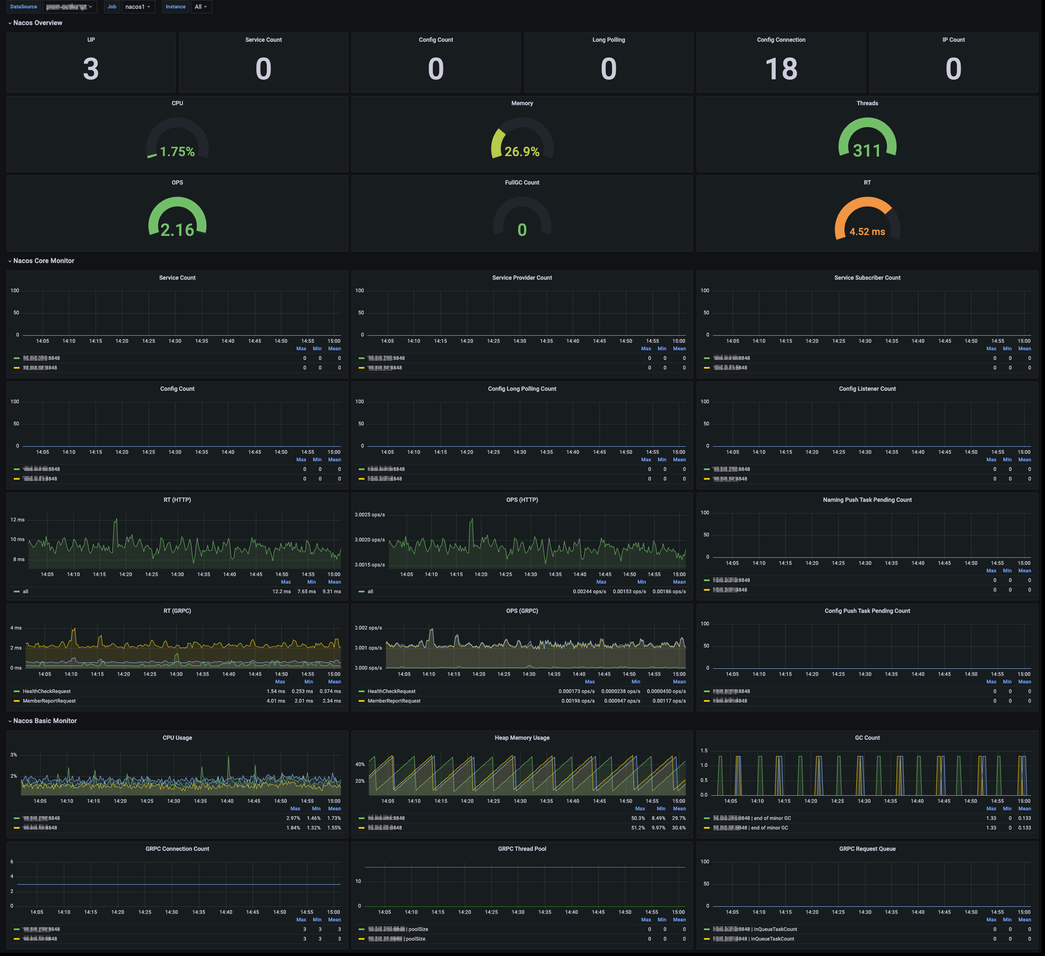Click MemberReportRequest yellow color swatch in OPS (GRPC)
The image size is (1045, 956).
(x=361, y=701)
